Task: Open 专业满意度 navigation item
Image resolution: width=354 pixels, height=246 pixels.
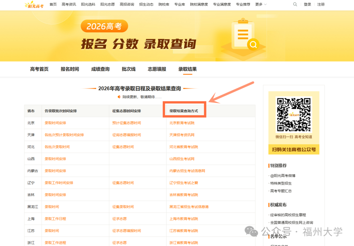Action: point(222,4)
